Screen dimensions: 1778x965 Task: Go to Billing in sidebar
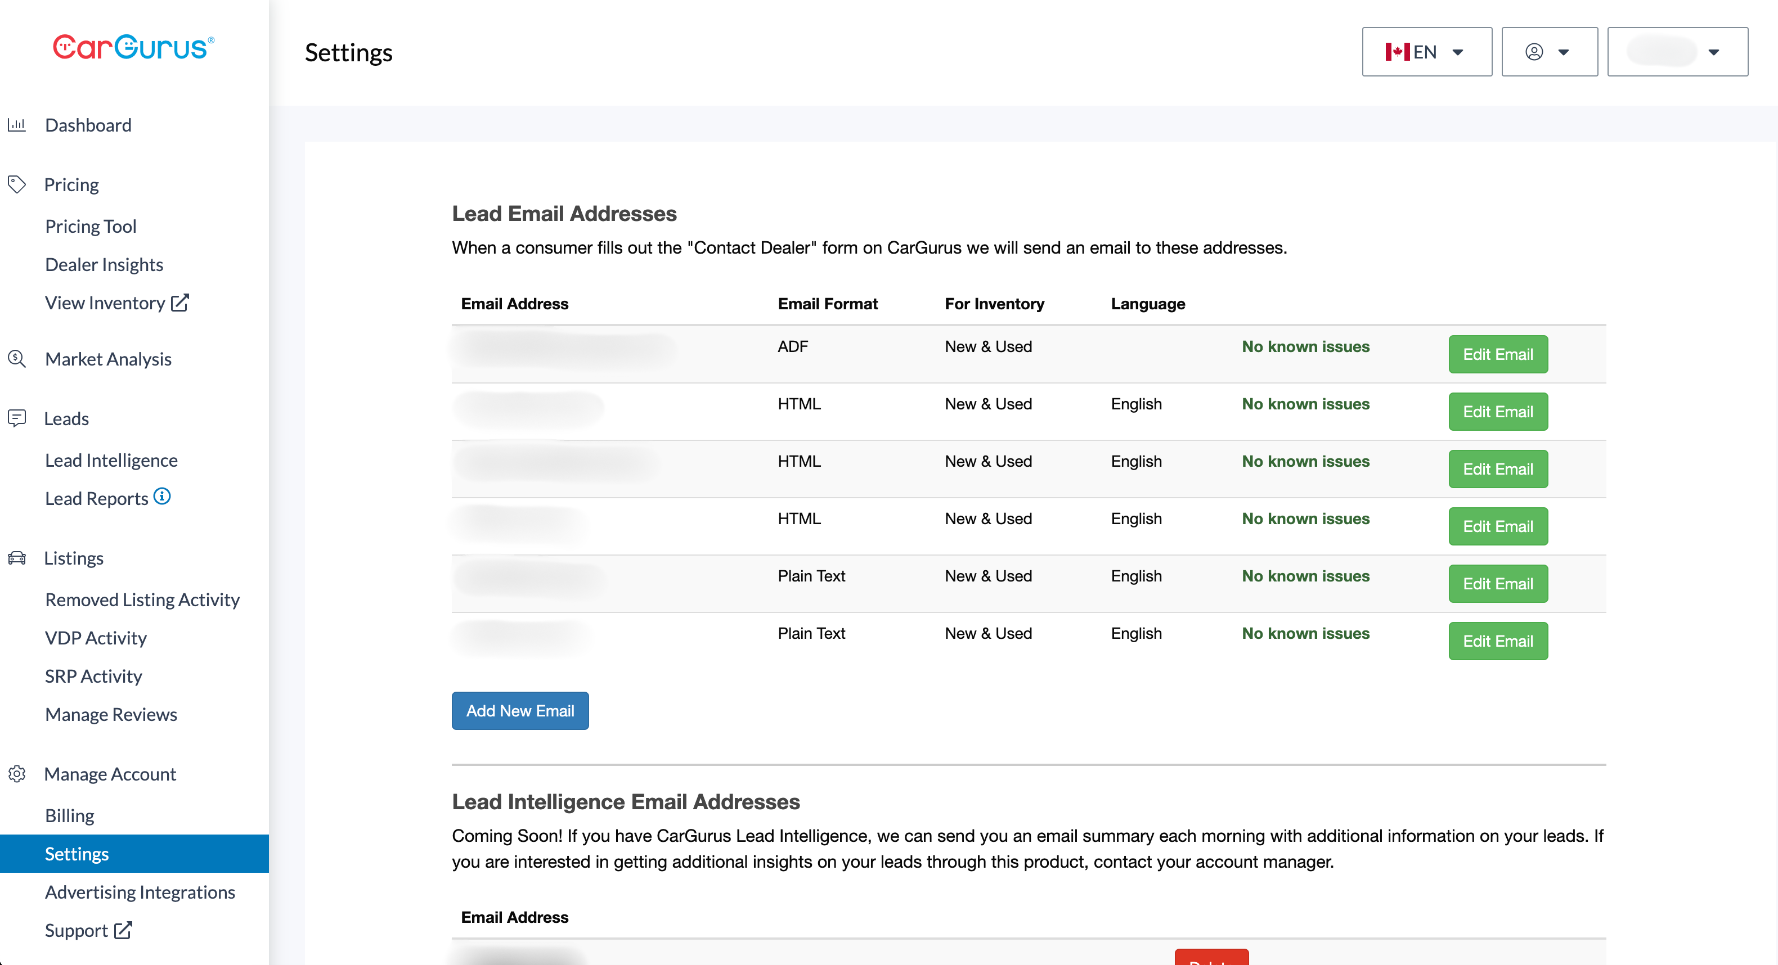pos(69,815)
